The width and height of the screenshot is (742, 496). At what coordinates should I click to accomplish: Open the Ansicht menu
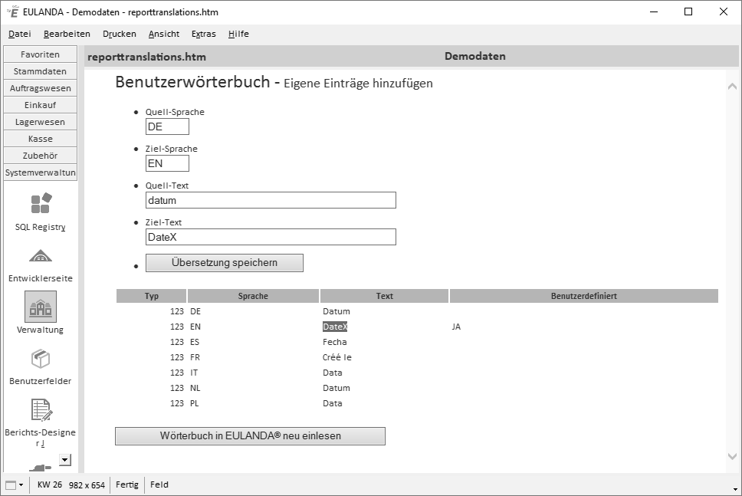[164, 34]
